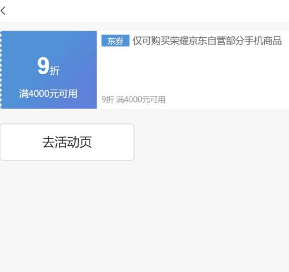Click the divider line under the header
Screen dimensions: 289x272
tap(144, 23)
